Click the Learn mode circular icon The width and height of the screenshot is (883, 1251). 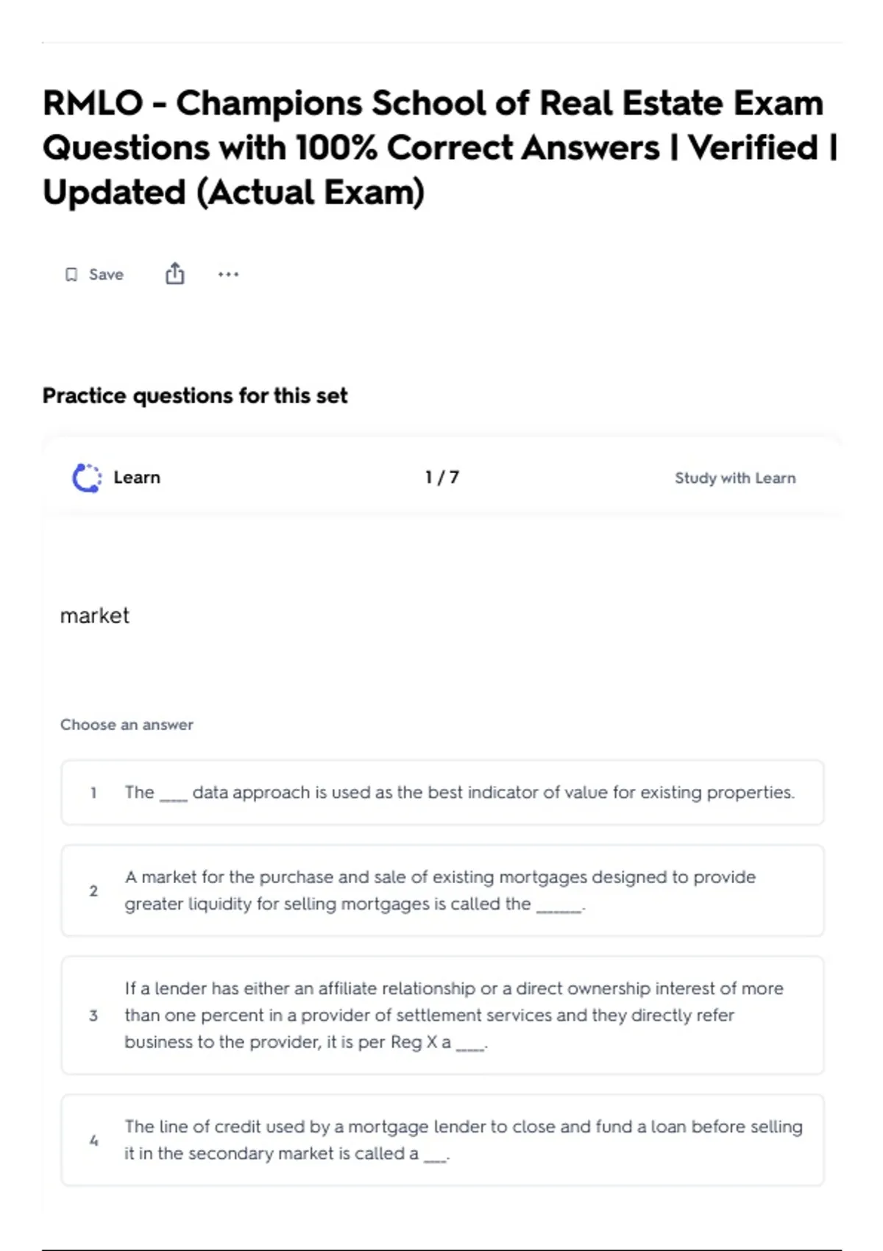(87, 478)
